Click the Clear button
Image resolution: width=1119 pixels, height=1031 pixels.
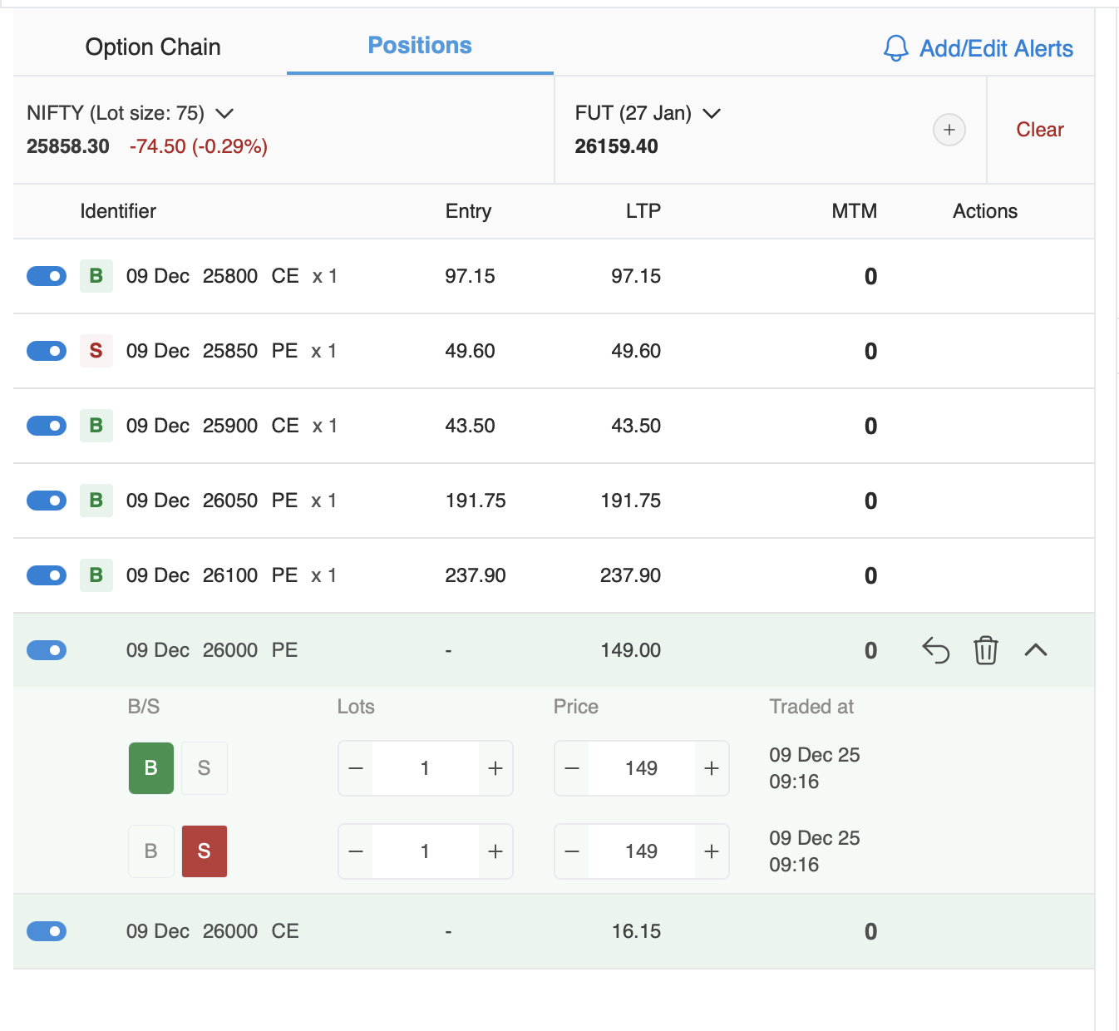(x=1039, y=130)
